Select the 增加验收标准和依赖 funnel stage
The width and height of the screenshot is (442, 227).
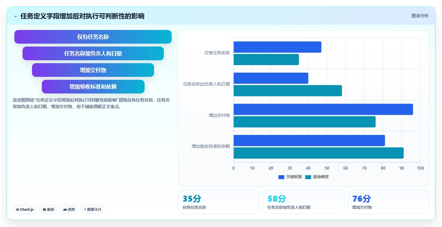[x=93, y=87]
